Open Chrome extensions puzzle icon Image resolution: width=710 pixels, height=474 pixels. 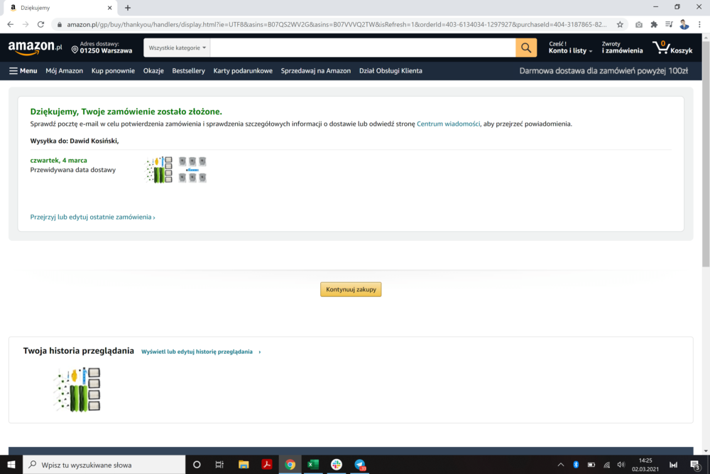point(654,24)
